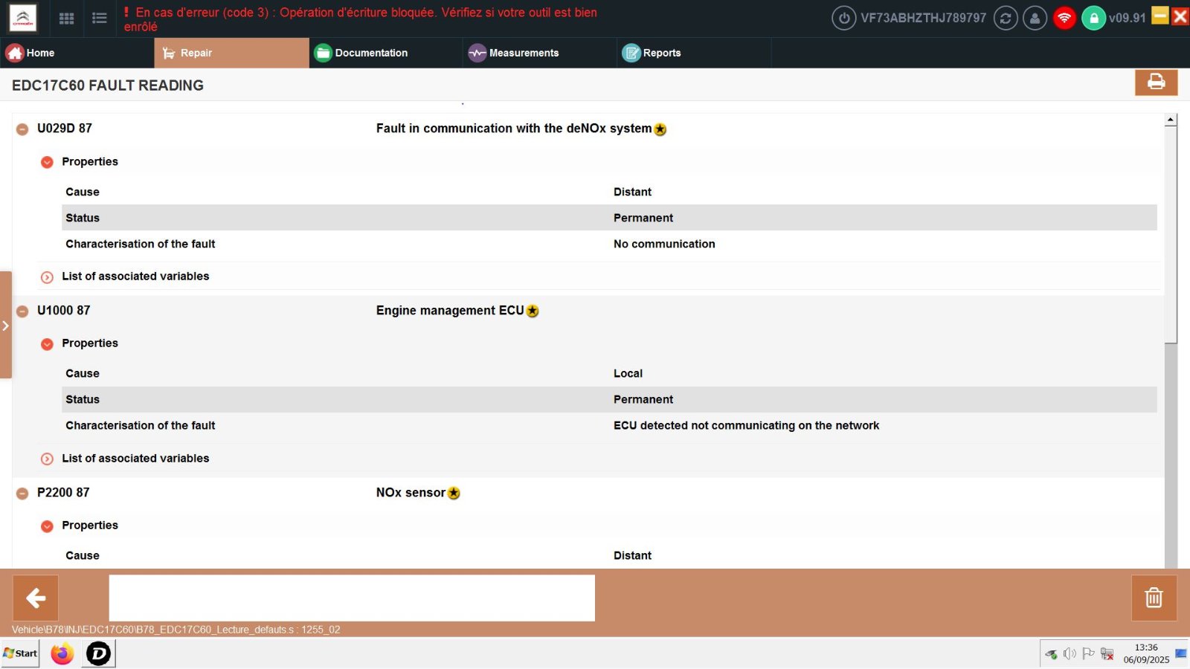Click the power icon beside the VIN
Screen dimensions: 1190x669
coord(843,18)
